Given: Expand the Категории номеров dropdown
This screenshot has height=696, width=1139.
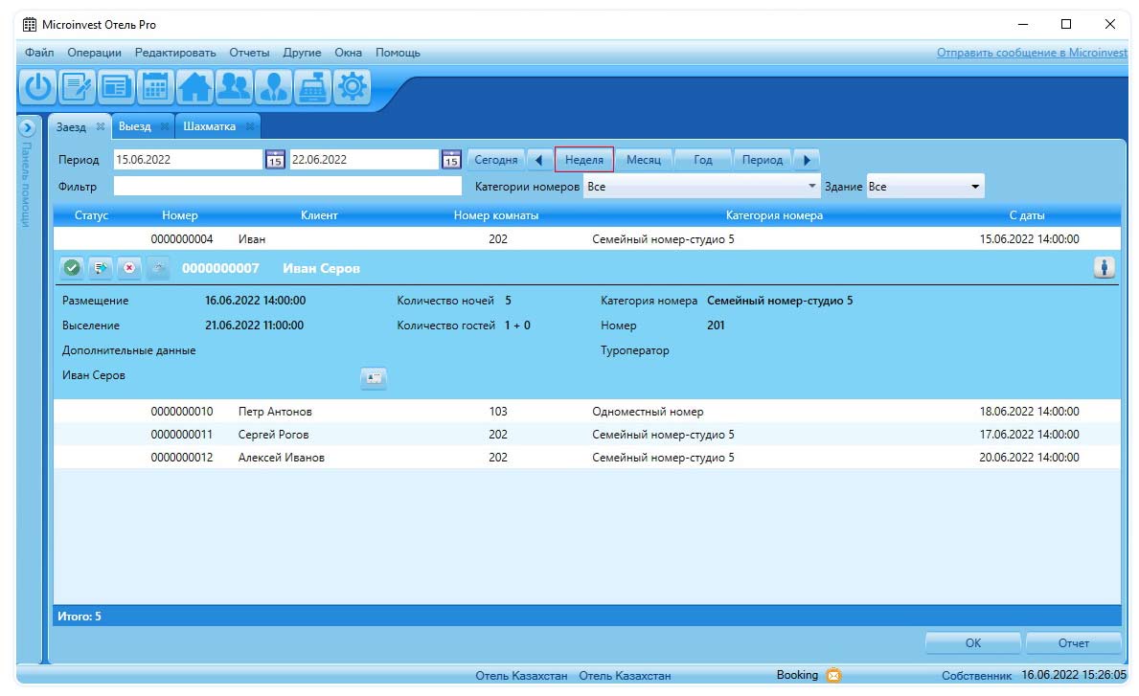Looking at the screenshot, I should pyautogui.click(x=812, y=187).
